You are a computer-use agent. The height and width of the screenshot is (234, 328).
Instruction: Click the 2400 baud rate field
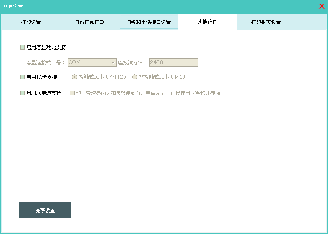(x=173, y=62)
